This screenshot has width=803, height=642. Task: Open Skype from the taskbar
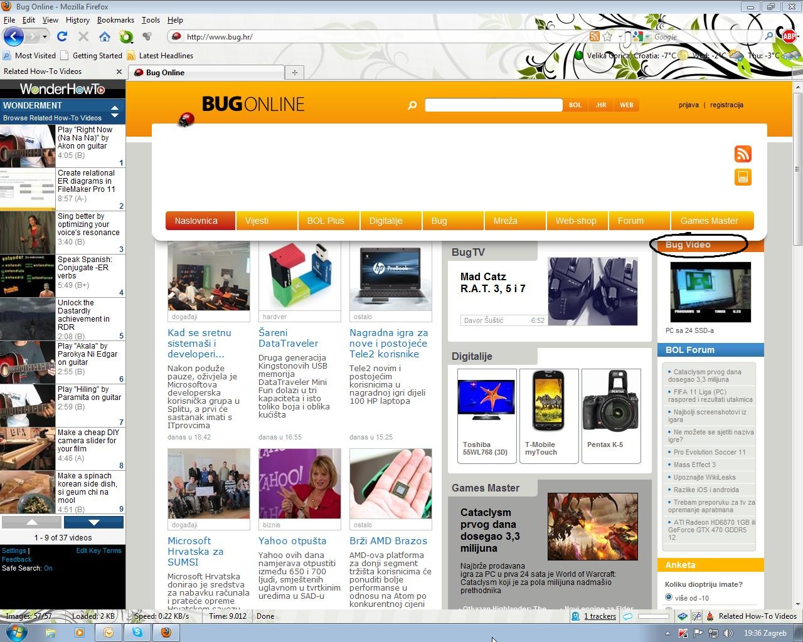(x=137, y=632)
